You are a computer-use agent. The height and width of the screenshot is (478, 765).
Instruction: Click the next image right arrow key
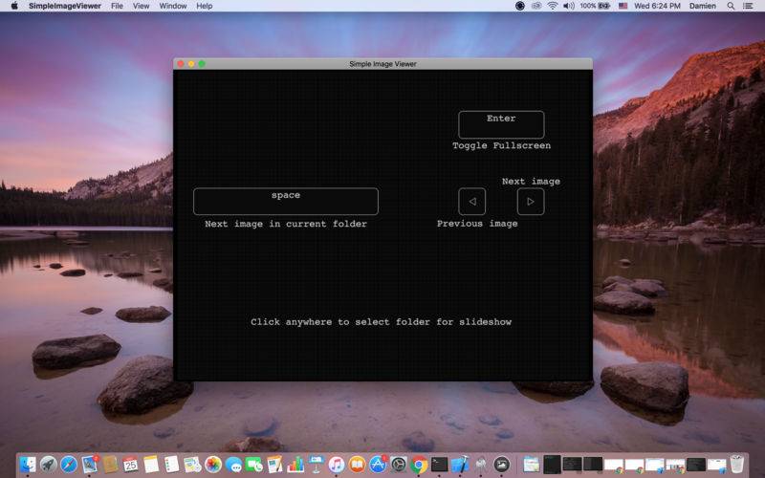coord(531,202)
